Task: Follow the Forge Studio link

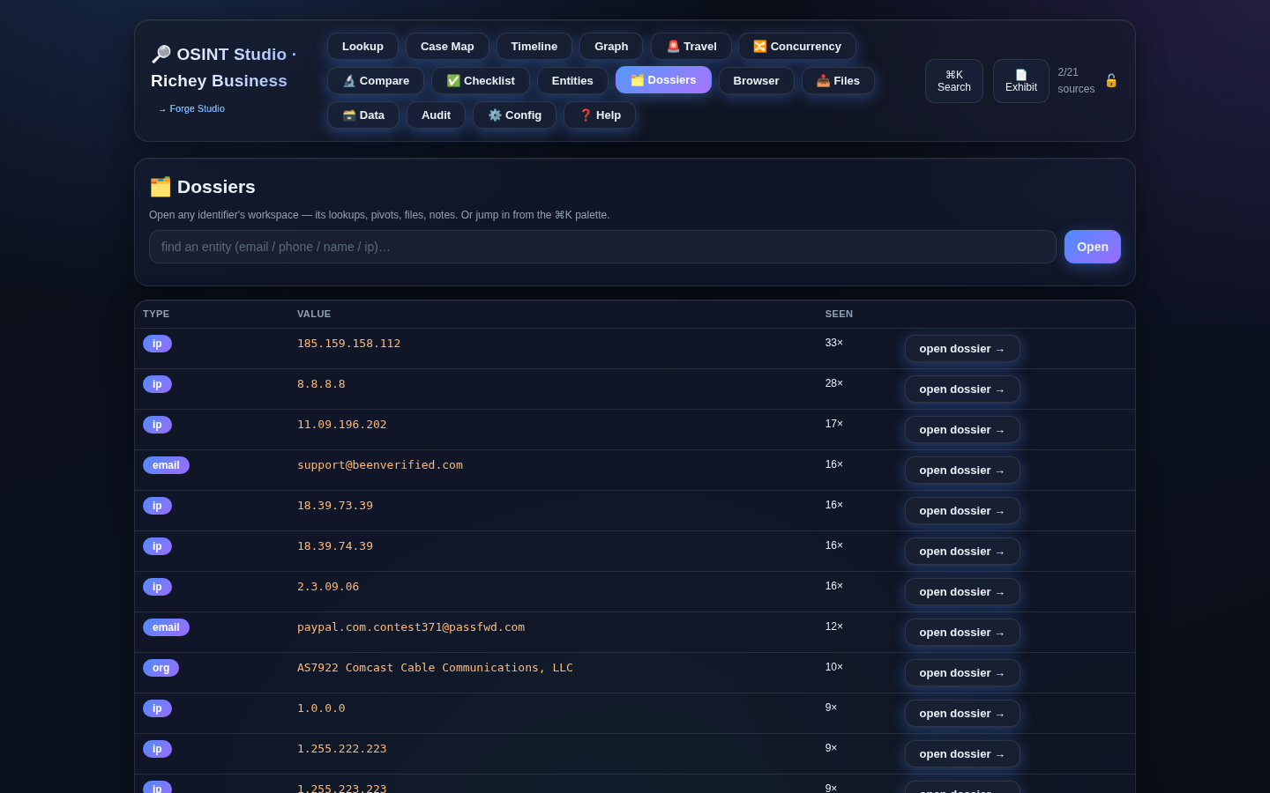Action: 191,109
